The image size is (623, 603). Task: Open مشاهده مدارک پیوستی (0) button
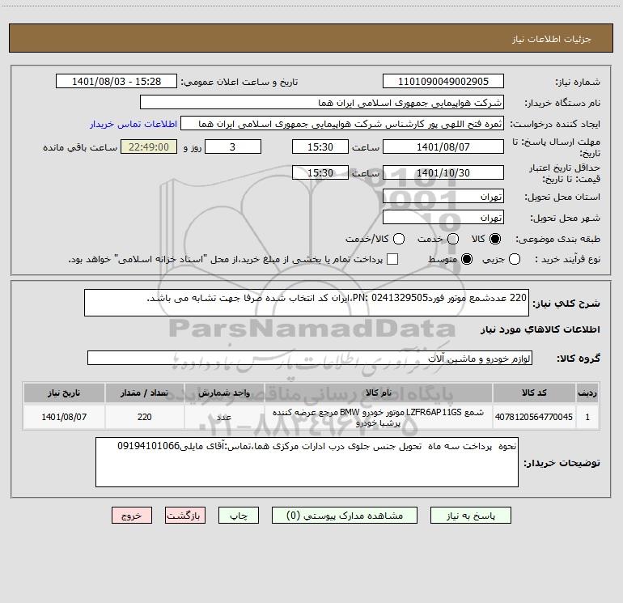pyautogui.click(x=345, y=516)
